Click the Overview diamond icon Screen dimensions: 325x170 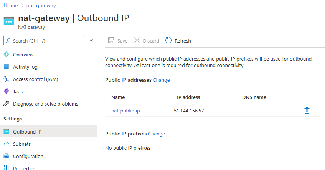tap(7, 54)
